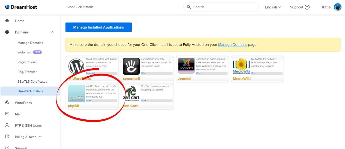Image resolution: width=345 pixels, height=149 pixels.
Task: Expand the Support section at sidebar bottom
Action: point(21,147)
